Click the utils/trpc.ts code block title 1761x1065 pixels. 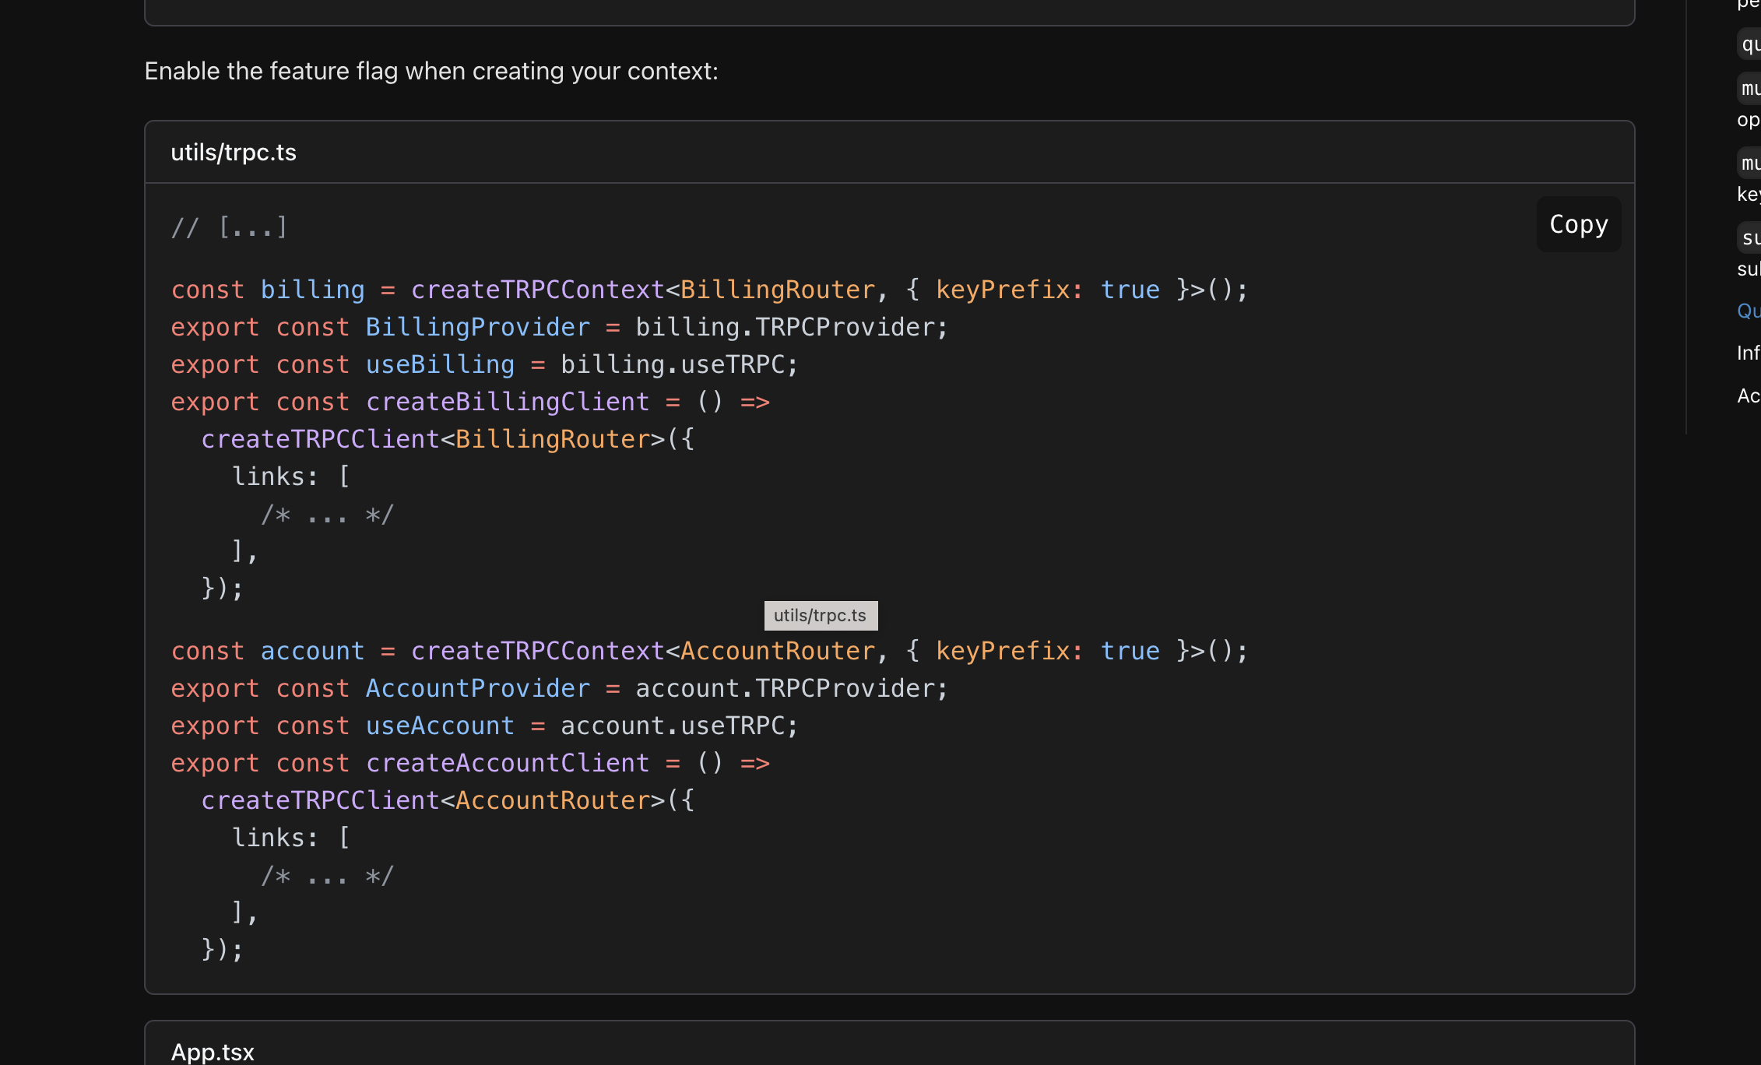234,153
